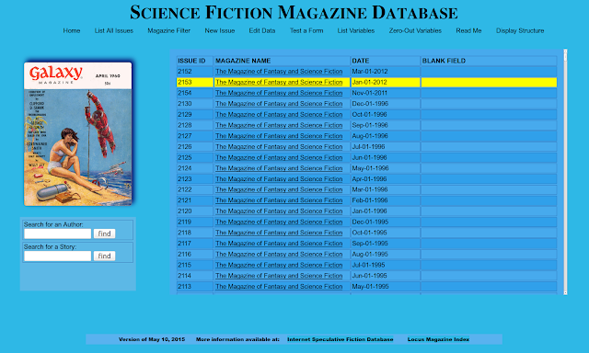Click the Science Fiction Magazine Database title
The height and width of the screenshot is (353, 589).
(294, 12)
